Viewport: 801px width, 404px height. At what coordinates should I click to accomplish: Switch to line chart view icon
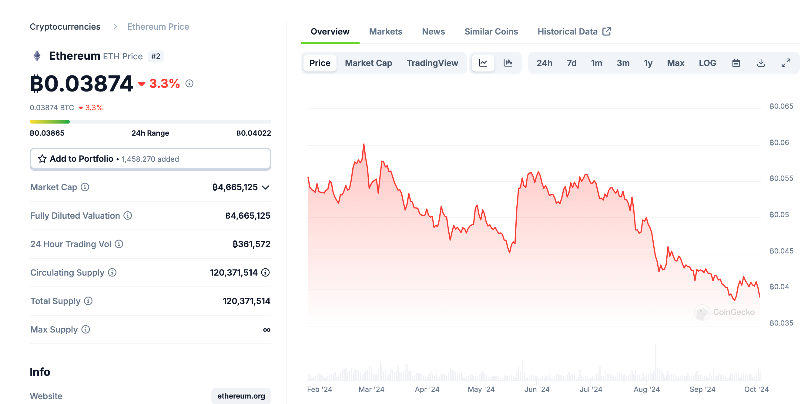pyautogui.click(x=483, y=63)
